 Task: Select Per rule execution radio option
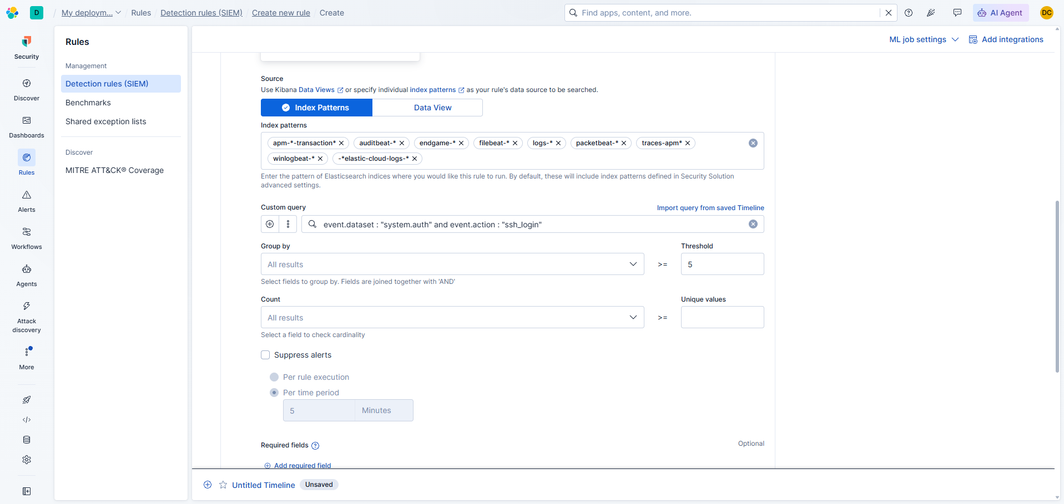tap(274, 377)
